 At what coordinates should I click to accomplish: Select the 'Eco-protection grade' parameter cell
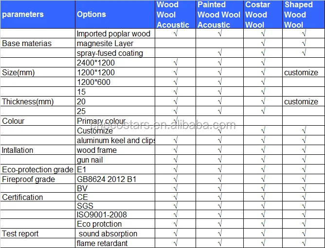pos(38,170)
